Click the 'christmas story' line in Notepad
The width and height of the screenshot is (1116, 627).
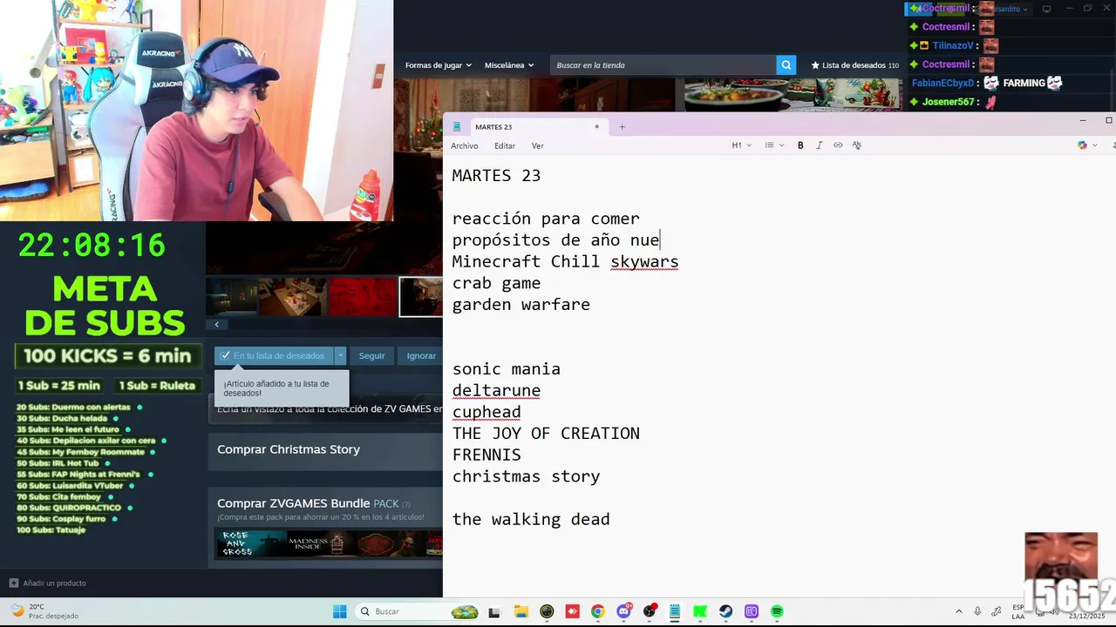[x=526, y=477]
